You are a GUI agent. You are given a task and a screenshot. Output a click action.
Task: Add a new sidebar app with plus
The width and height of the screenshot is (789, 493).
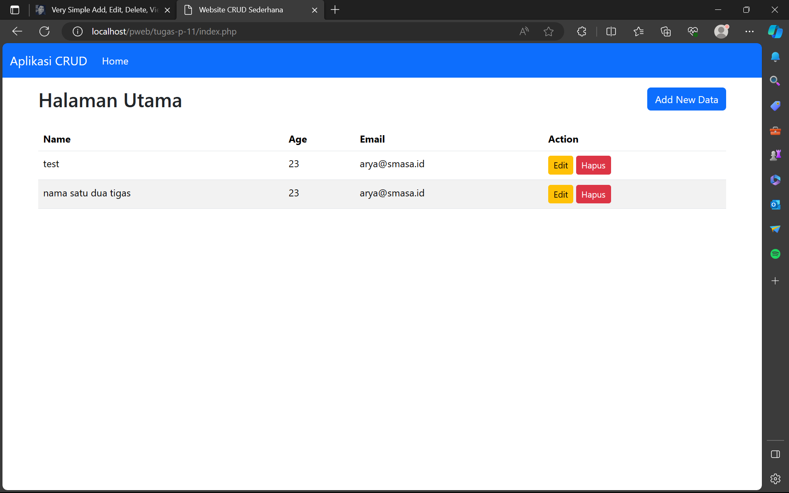click(x=775, y=281)
